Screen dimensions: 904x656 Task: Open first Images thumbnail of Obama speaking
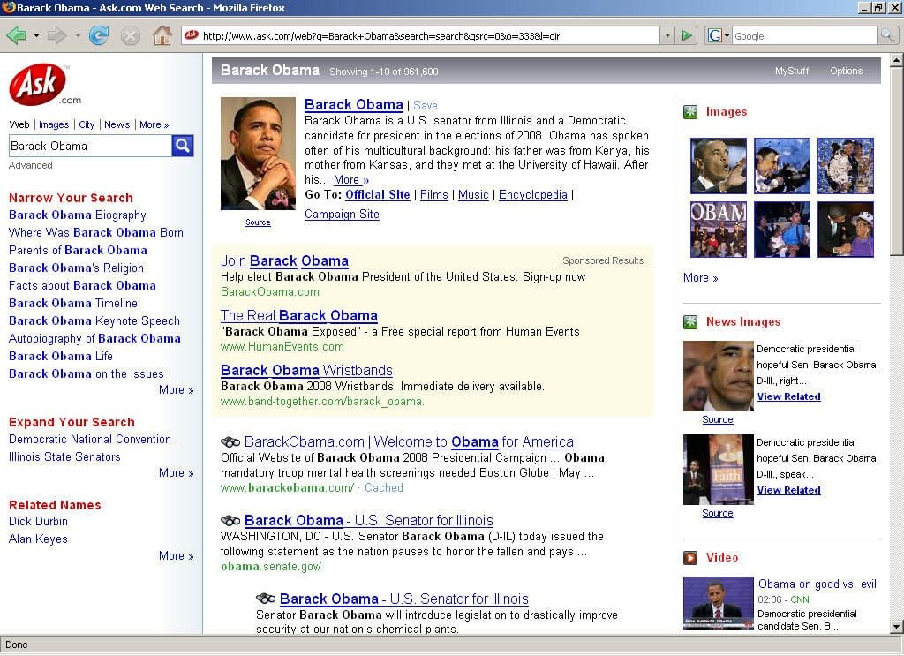click(x=719, y=165)
